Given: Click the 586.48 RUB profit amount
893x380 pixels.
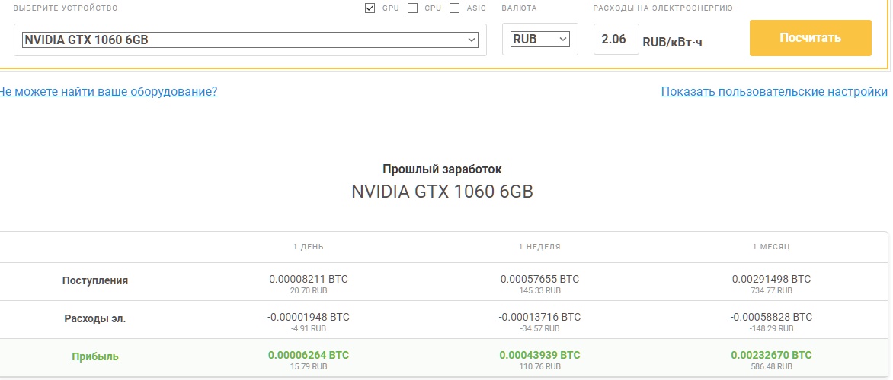Looking at the screenshot, I should click(771, 366).
